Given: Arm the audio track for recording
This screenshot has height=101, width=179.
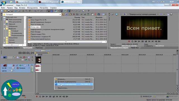Looking at the screenshot, I should [14, 65].
